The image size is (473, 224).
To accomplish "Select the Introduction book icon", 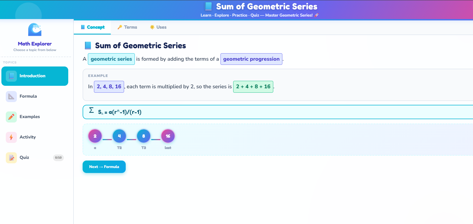I will pyautogui.click(x=11, y=76).
